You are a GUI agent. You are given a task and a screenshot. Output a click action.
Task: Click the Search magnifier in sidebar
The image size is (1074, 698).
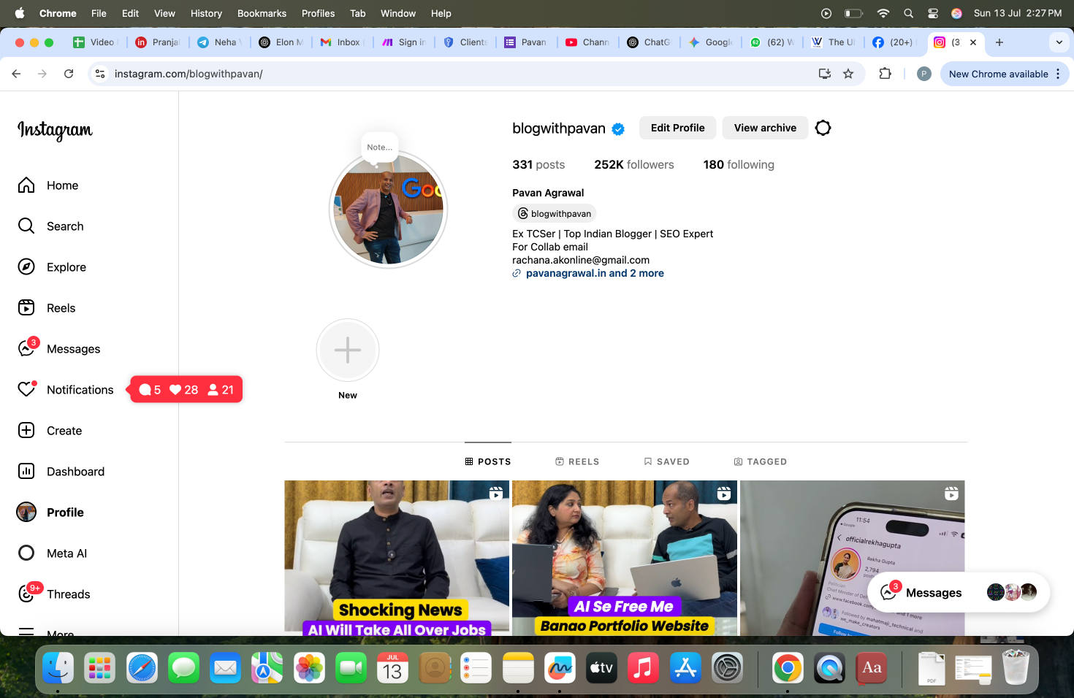click(x=26, y=226)
